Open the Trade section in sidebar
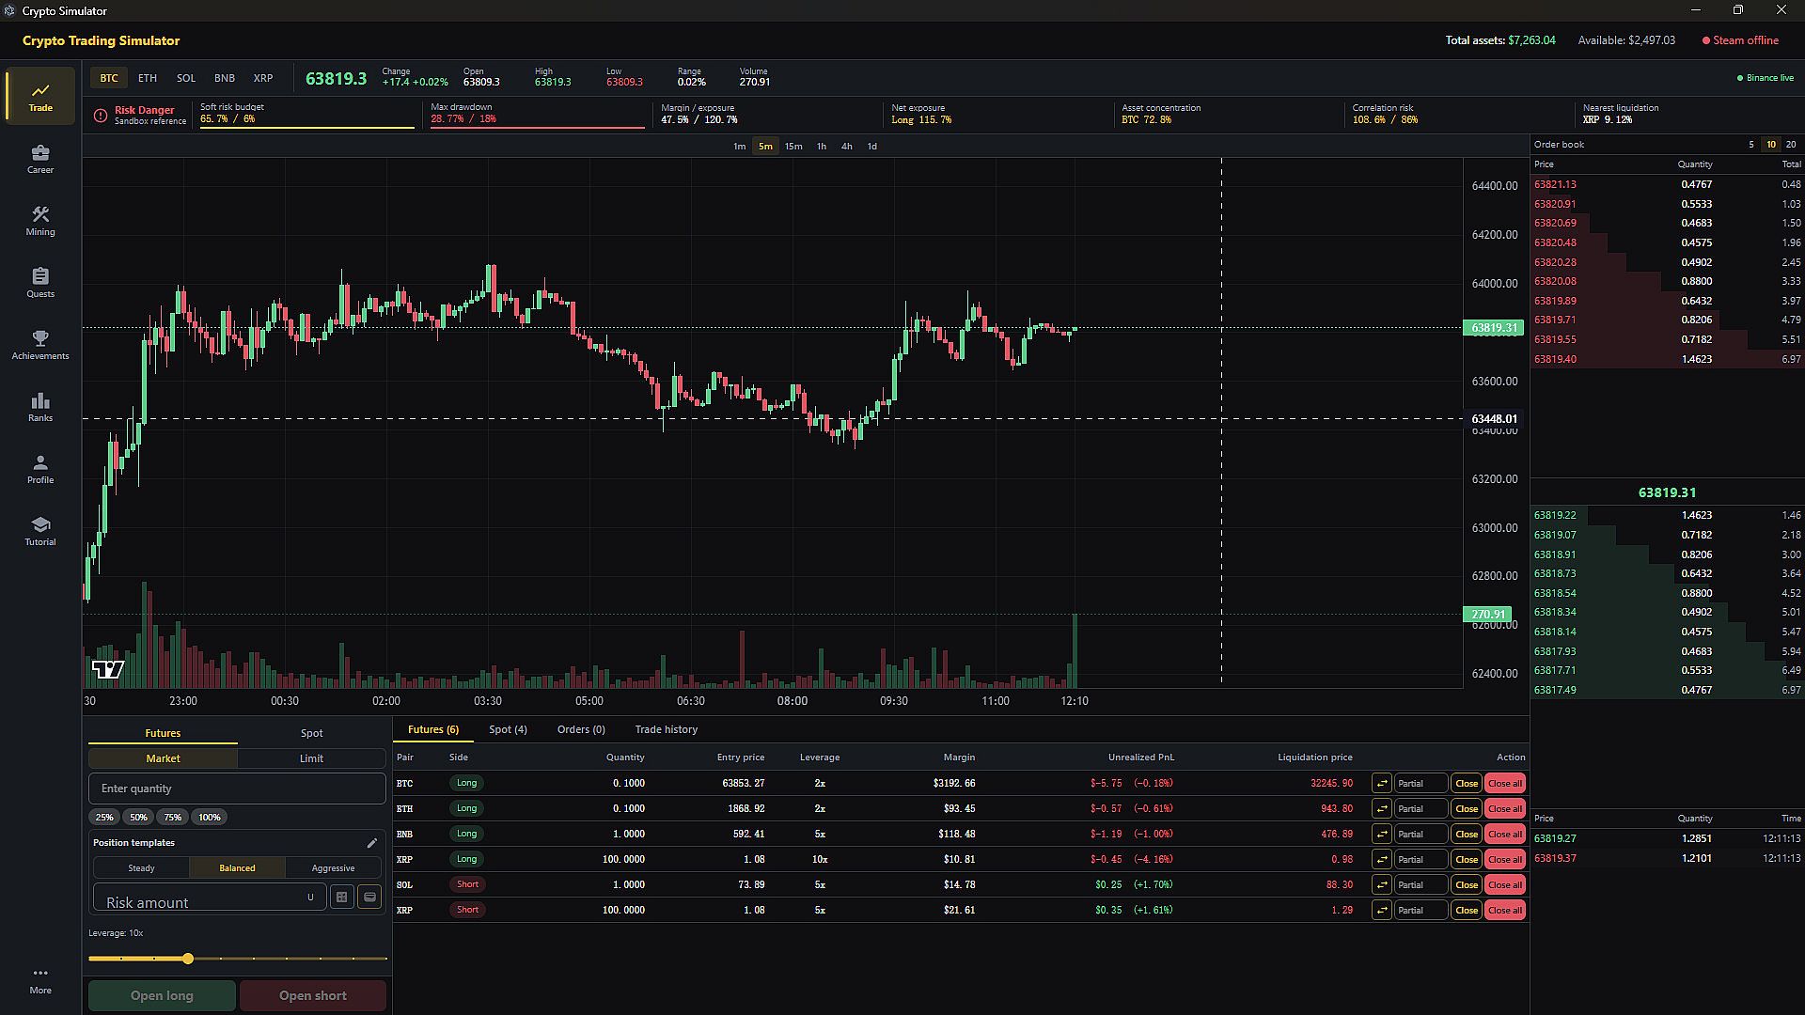This screenshot has width=1805, height=1015. 40,96
